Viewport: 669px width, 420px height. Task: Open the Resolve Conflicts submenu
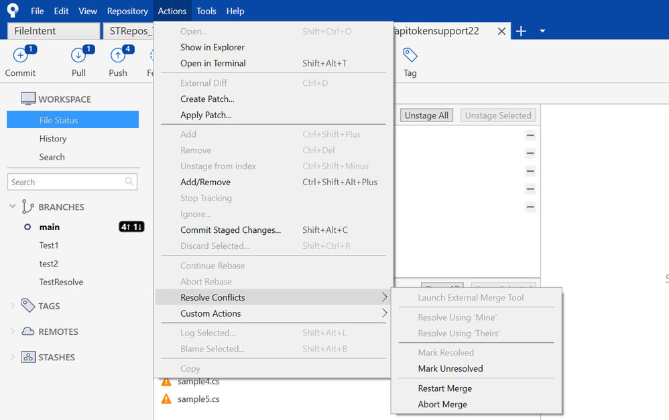(273, 297)
